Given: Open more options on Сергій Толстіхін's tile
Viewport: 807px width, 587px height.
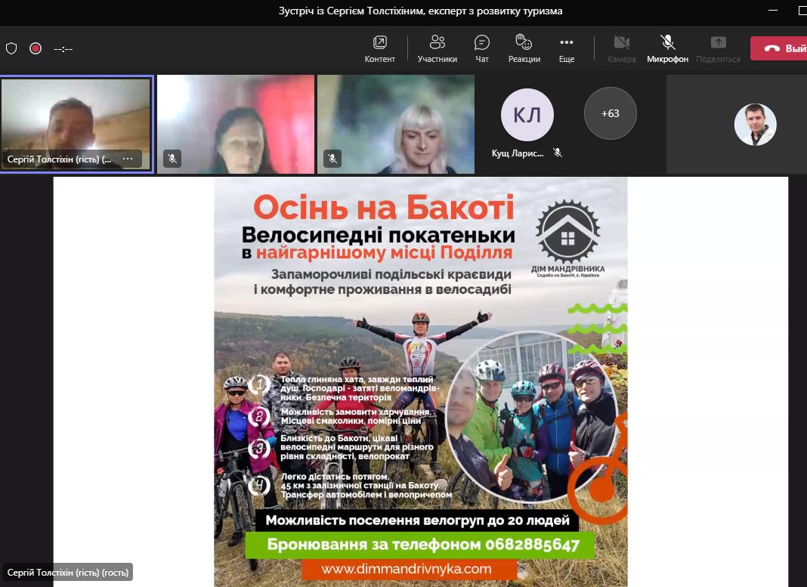Looking at the screenshot, I should (x=128, y=159).
